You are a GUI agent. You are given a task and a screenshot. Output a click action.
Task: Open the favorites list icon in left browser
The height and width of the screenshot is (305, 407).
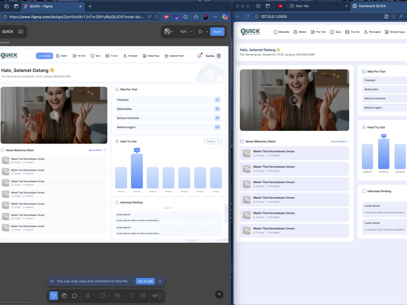[x=196, y=17]
